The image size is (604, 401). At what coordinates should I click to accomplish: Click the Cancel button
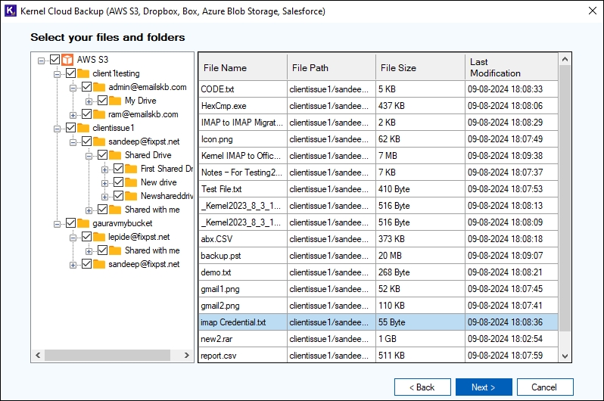tap(545, 387)
